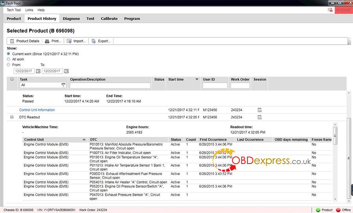Viewport: 353px width, 213px height.
Task: Open the session icon for DTC Readout
Action: click(260, 117)
